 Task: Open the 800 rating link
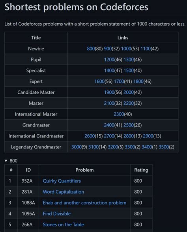[91, 49]
